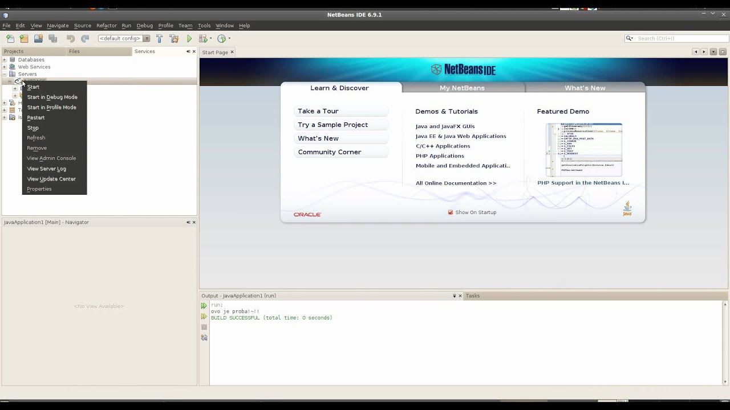Image resolution: width=730 pixels, height=410 pixels.
Task: Expand the Web Services tree node
Action: pyautogui.click(x=5, y=67)
